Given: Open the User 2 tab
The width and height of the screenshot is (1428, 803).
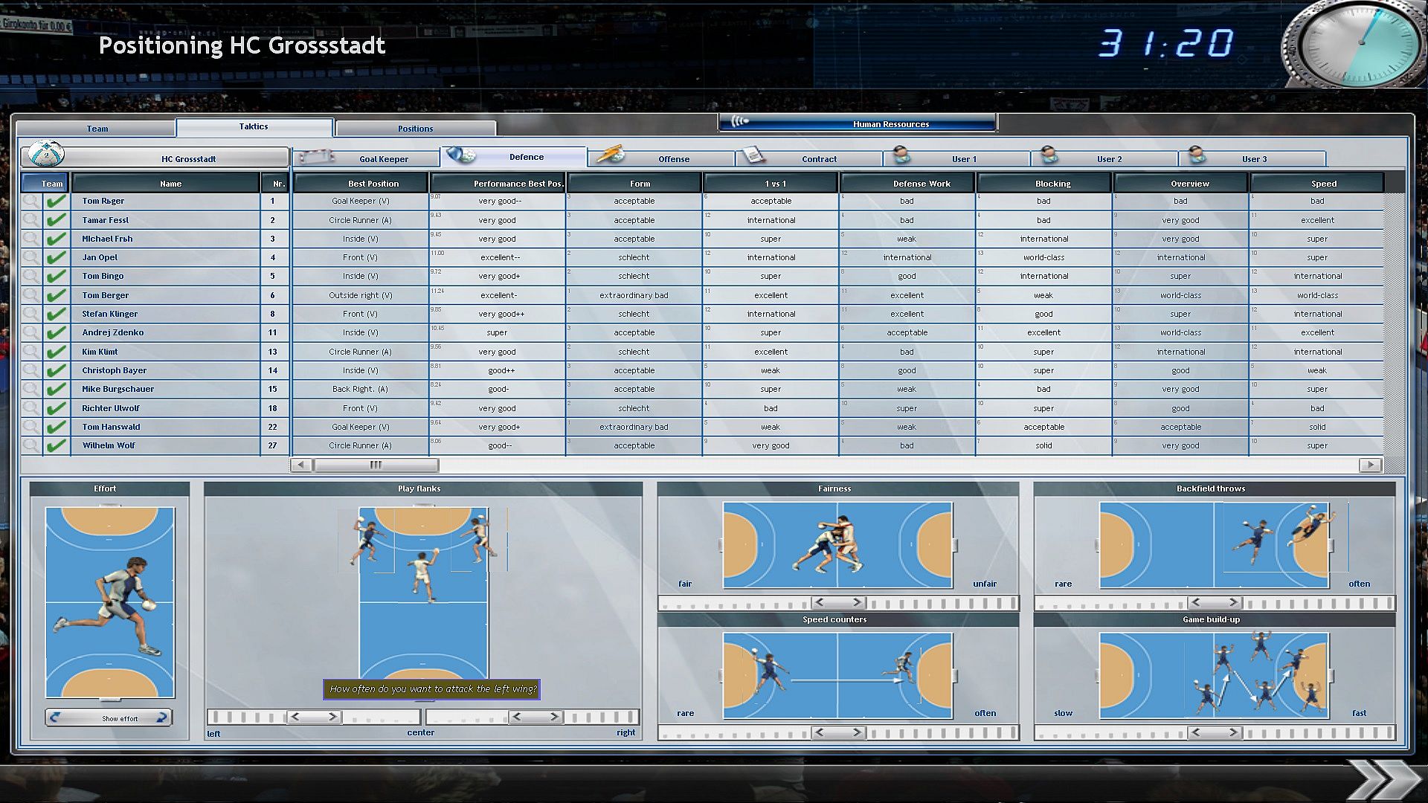Looking at the screenshot, I should click(x=1108, y=158).
